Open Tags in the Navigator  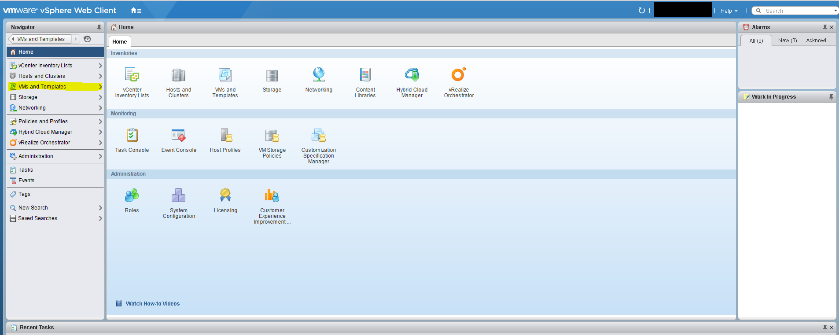point(55,194)
